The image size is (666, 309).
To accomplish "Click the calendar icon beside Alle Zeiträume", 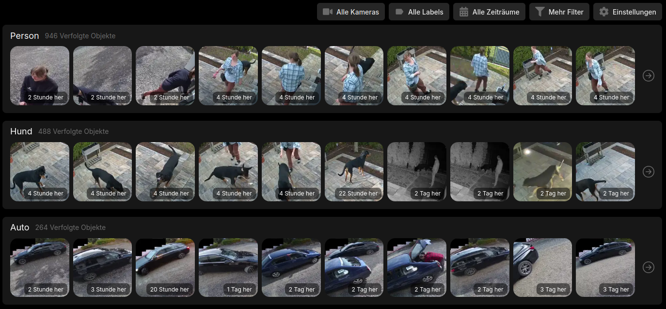I will pos(464,12).
